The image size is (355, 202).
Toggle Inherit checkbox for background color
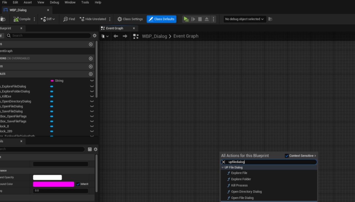pos(78,184)
